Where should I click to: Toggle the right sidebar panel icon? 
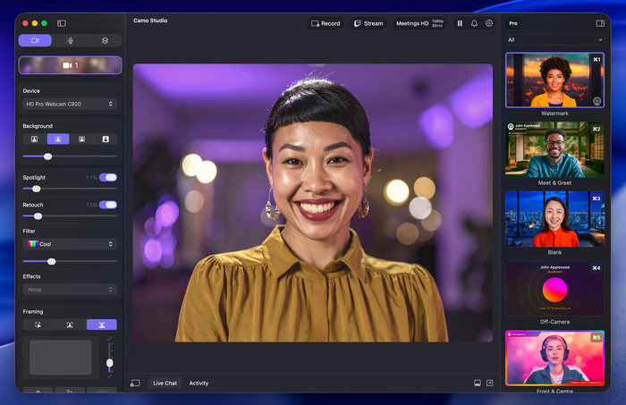(600, 23)
